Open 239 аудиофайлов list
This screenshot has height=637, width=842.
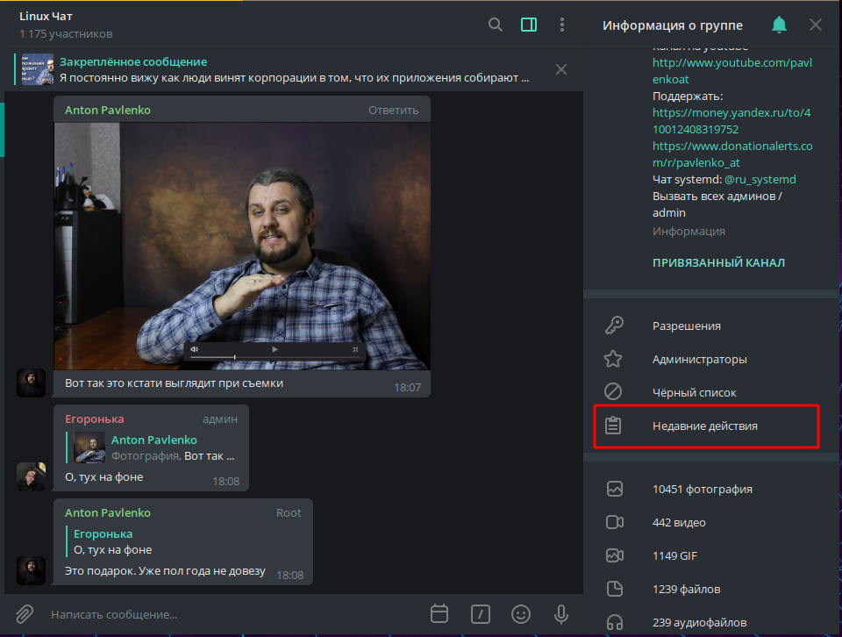[x=712, y=622]
